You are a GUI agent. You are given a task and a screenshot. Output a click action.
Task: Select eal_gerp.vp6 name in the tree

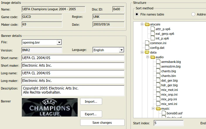click(x=165, y=34)
